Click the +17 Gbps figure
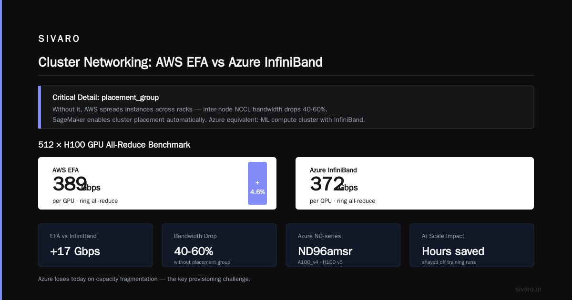 (x=75, y=251)
